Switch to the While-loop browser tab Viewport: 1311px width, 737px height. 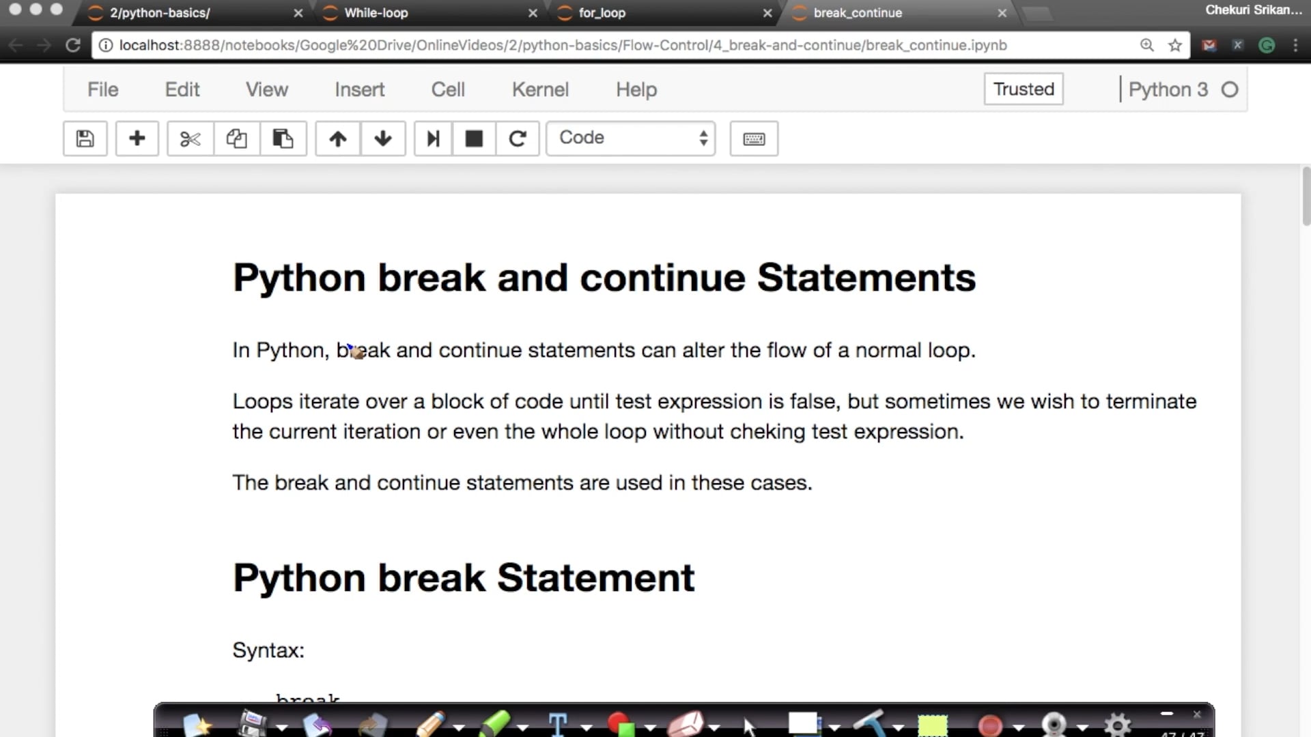376,13
